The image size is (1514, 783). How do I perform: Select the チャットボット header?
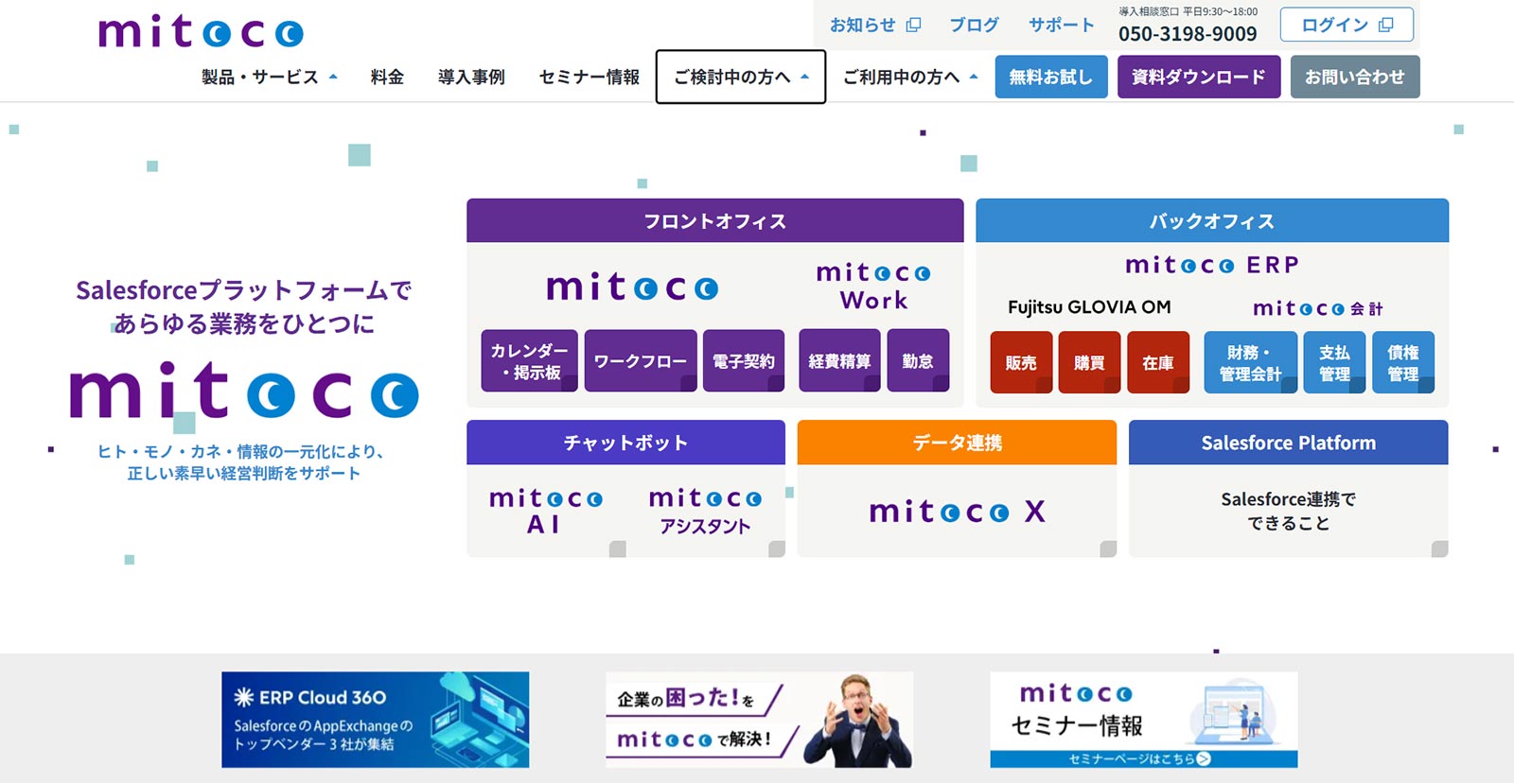click(x=625, y=442)
